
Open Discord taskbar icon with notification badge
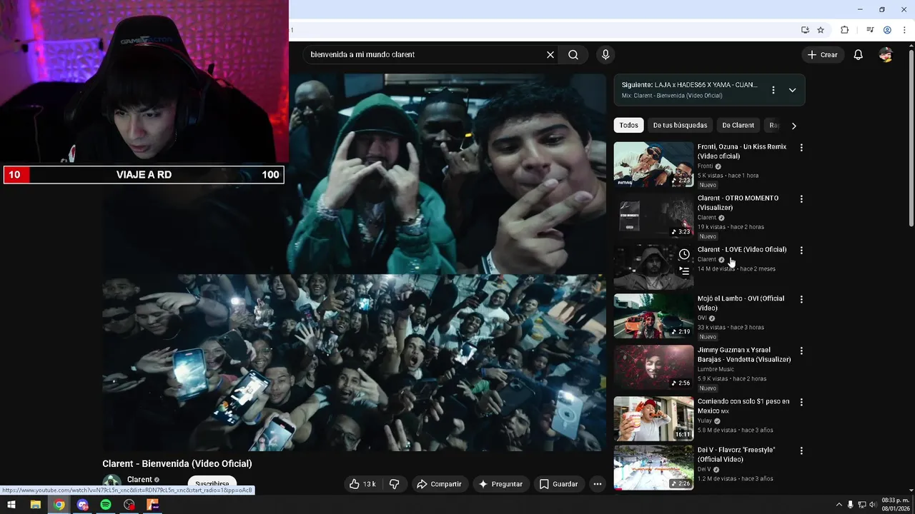82,505
